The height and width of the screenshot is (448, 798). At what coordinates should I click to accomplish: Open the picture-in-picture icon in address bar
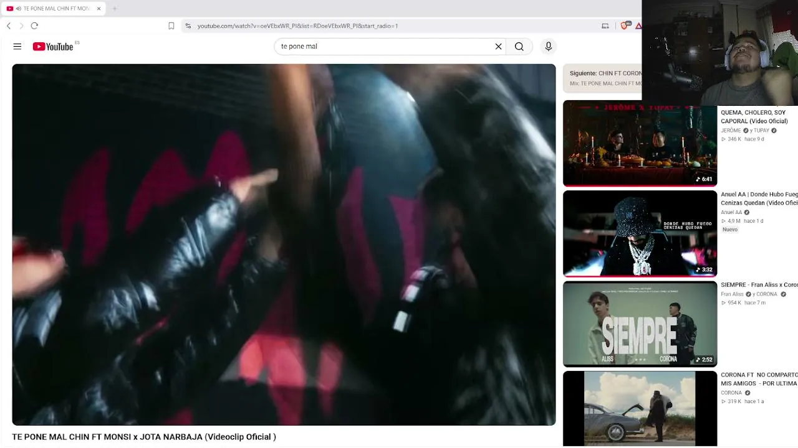click(605, 26)
